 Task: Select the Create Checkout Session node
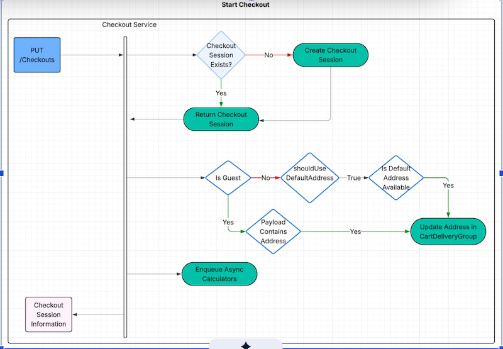[331, 55]
